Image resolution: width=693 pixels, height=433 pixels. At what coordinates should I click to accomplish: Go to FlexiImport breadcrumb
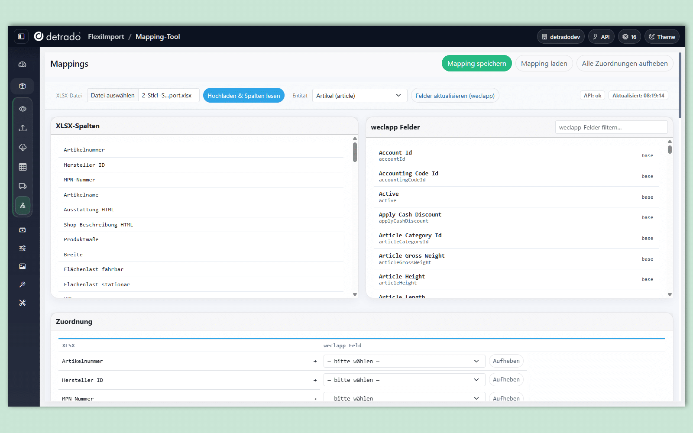[x=106, y=37]
